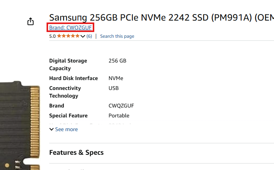This screenshot has width=274, height=170.
Task: Click the chevron icon beside See more
Action: (x=52, y=129)
